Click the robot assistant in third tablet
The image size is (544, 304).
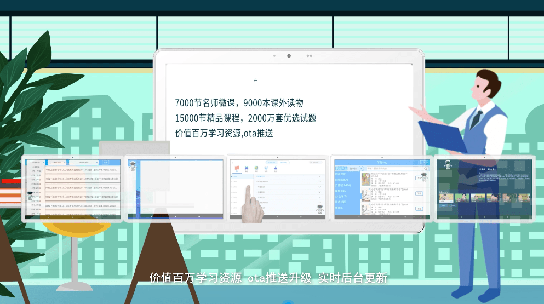click(320, 209)
